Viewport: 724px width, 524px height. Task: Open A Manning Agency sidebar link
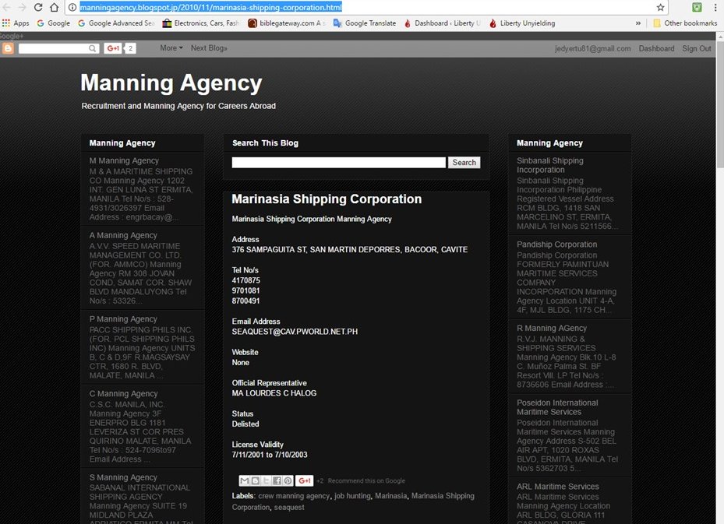[x=123, y=235]
